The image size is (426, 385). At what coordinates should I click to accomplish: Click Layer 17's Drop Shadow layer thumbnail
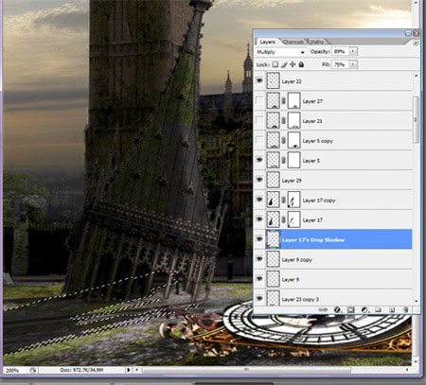pyautogui.click(x=273, y=239)
